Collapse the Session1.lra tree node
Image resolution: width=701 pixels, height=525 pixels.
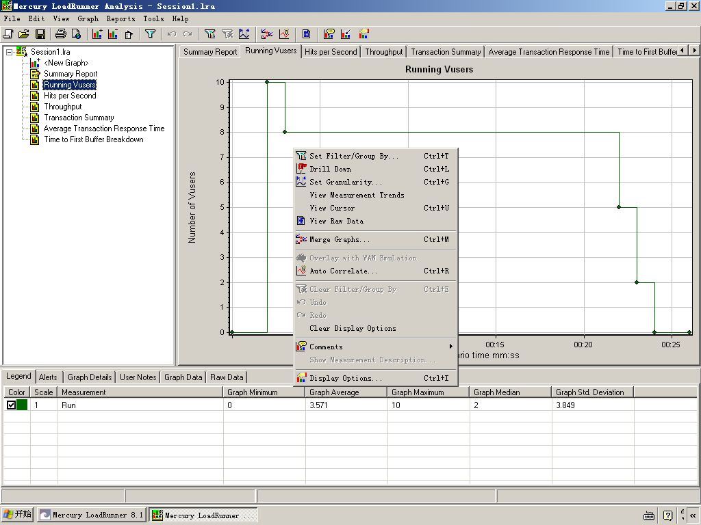click(x=9, y=52)
